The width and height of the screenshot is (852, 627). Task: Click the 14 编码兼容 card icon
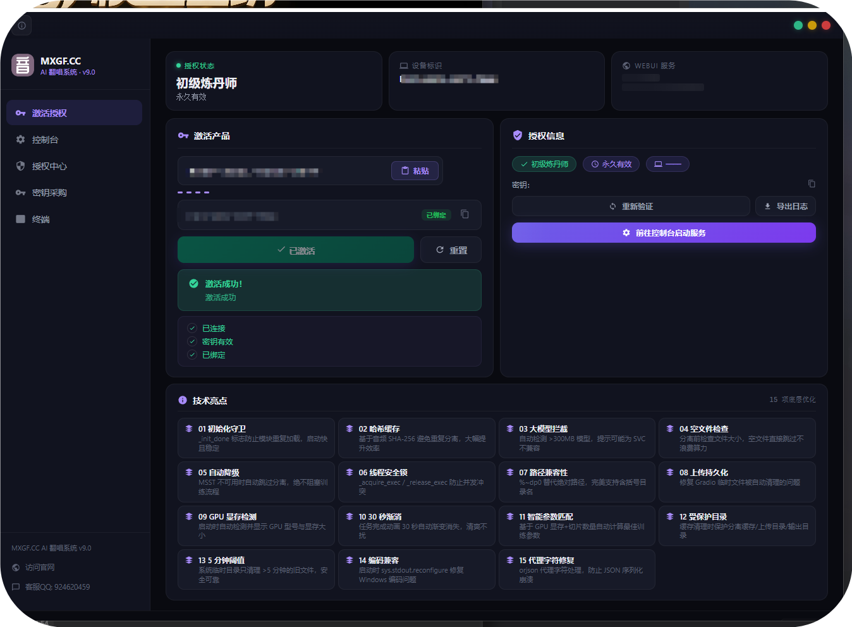350,560
